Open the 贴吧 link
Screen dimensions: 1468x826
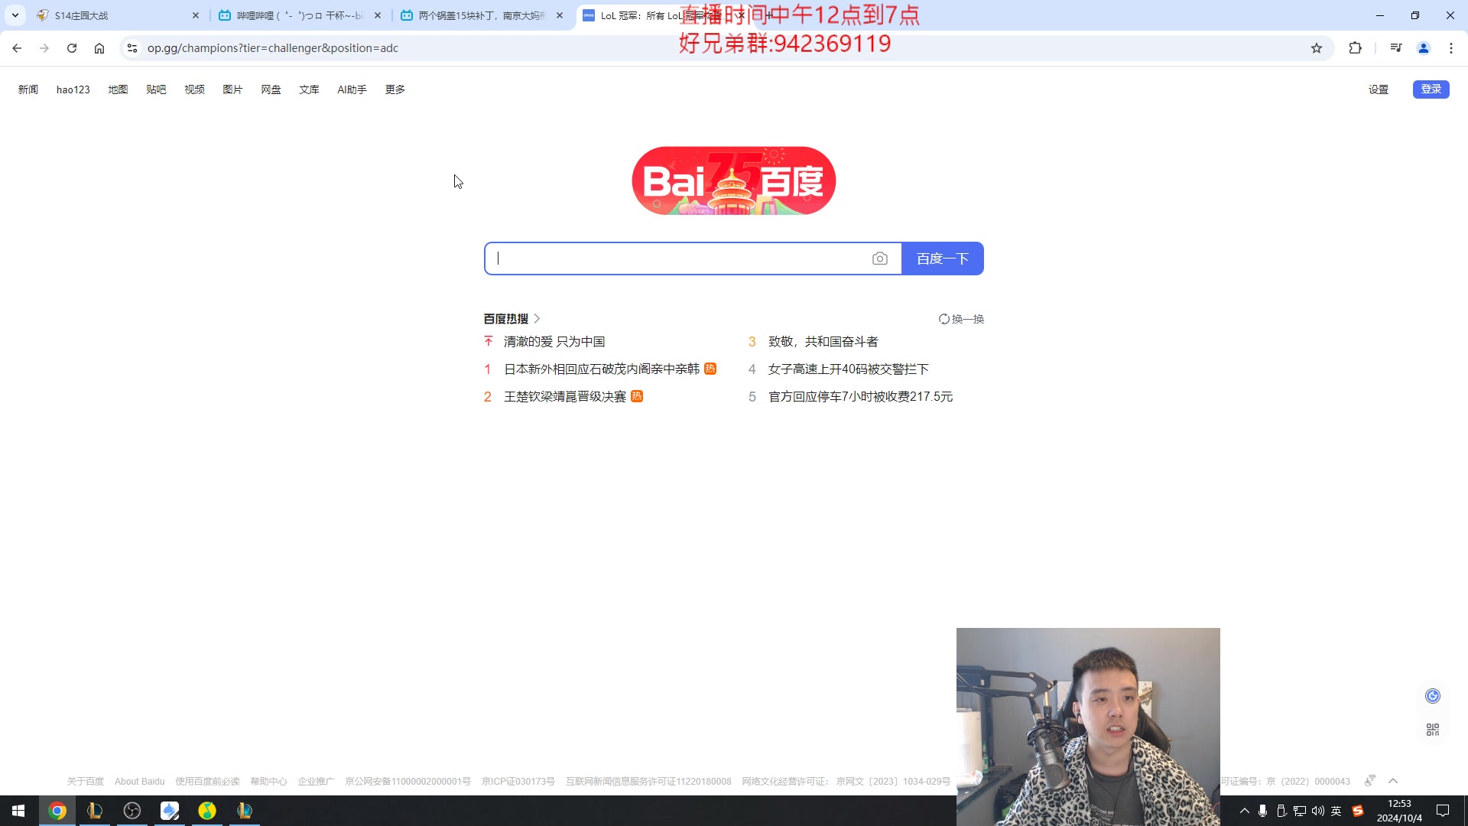(156, 89)
